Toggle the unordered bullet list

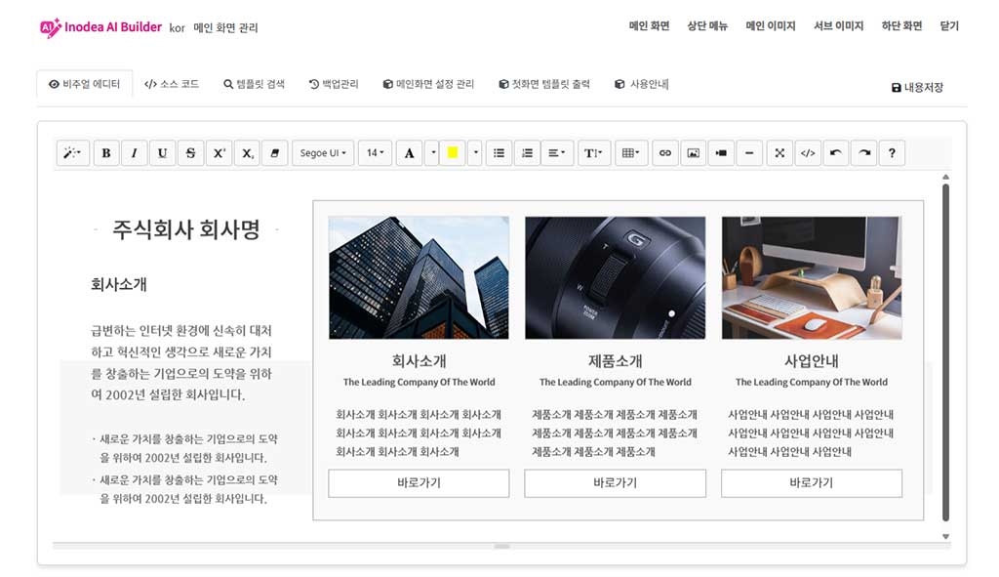point(499,153)
